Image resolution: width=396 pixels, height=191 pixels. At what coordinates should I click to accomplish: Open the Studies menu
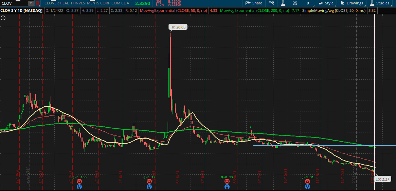pos(380,3)
